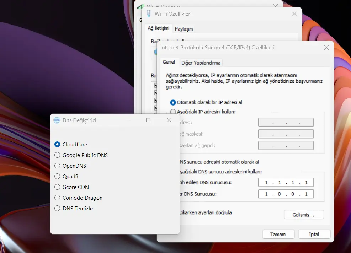The image size is (351, 253).
Task: Click the subnet mask input field
Action: click(286, 134)
